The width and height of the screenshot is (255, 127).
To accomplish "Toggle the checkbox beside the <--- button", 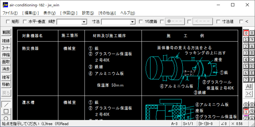I will tap(189, 21).
